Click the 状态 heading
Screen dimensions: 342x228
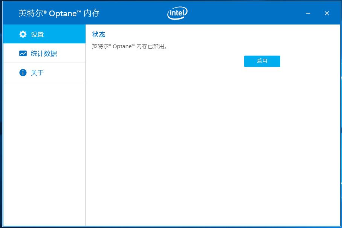click(98, 34)
